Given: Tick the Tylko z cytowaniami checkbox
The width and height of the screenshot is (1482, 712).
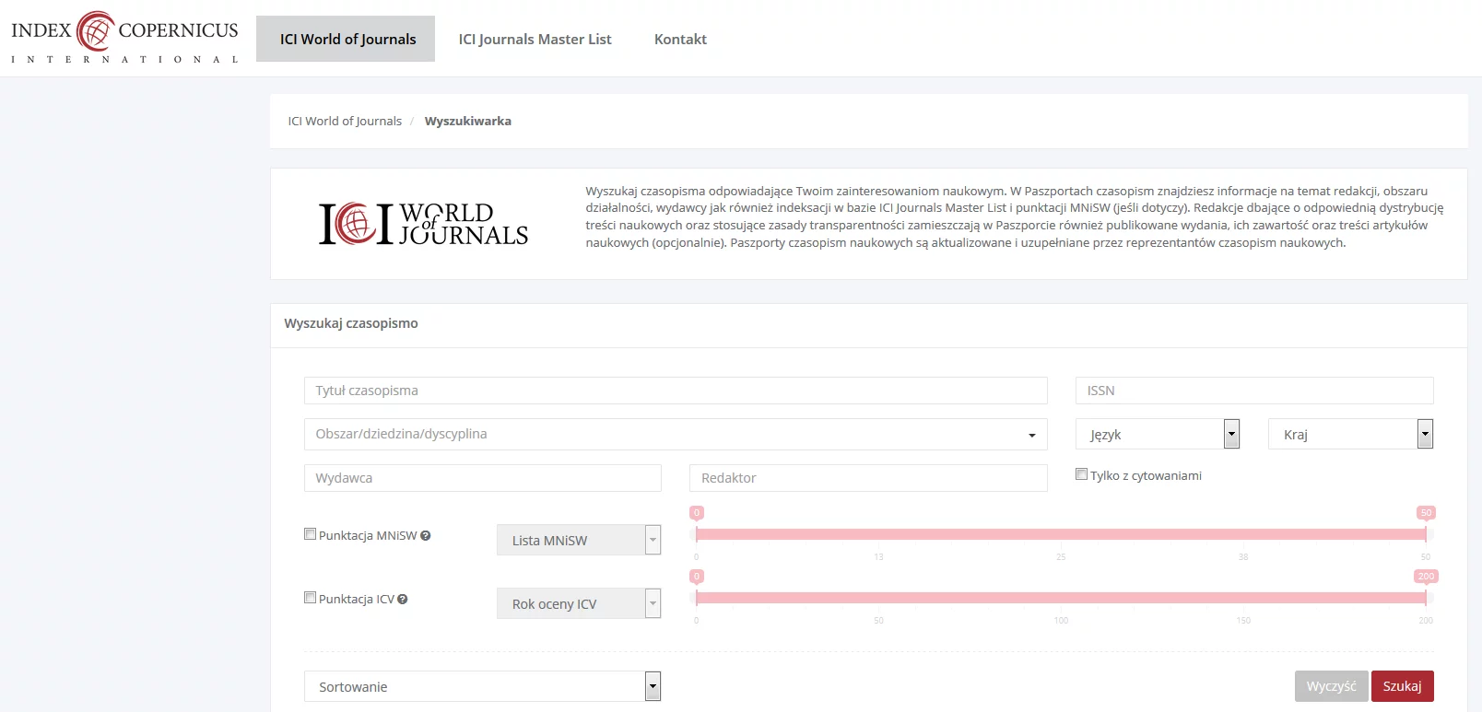Looking at the screenshot, I should pos(1082,474).
